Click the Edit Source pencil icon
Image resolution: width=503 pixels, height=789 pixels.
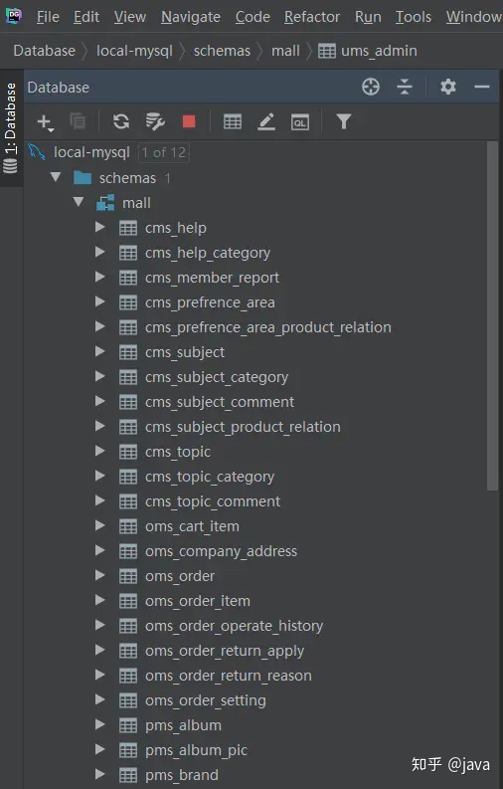tap(266, 121)
